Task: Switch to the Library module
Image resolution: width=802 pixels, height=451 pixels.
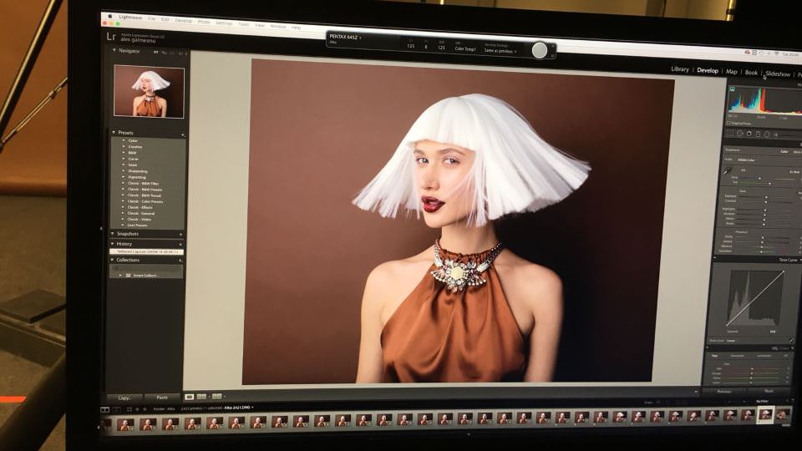Action: click(x=680, y=69)
